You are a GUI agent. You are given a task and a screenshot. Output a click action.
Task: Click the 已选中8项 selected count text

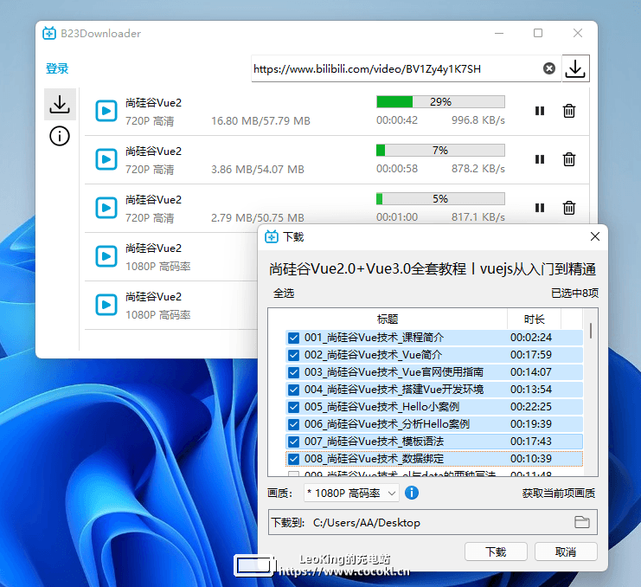coord(574,293)
